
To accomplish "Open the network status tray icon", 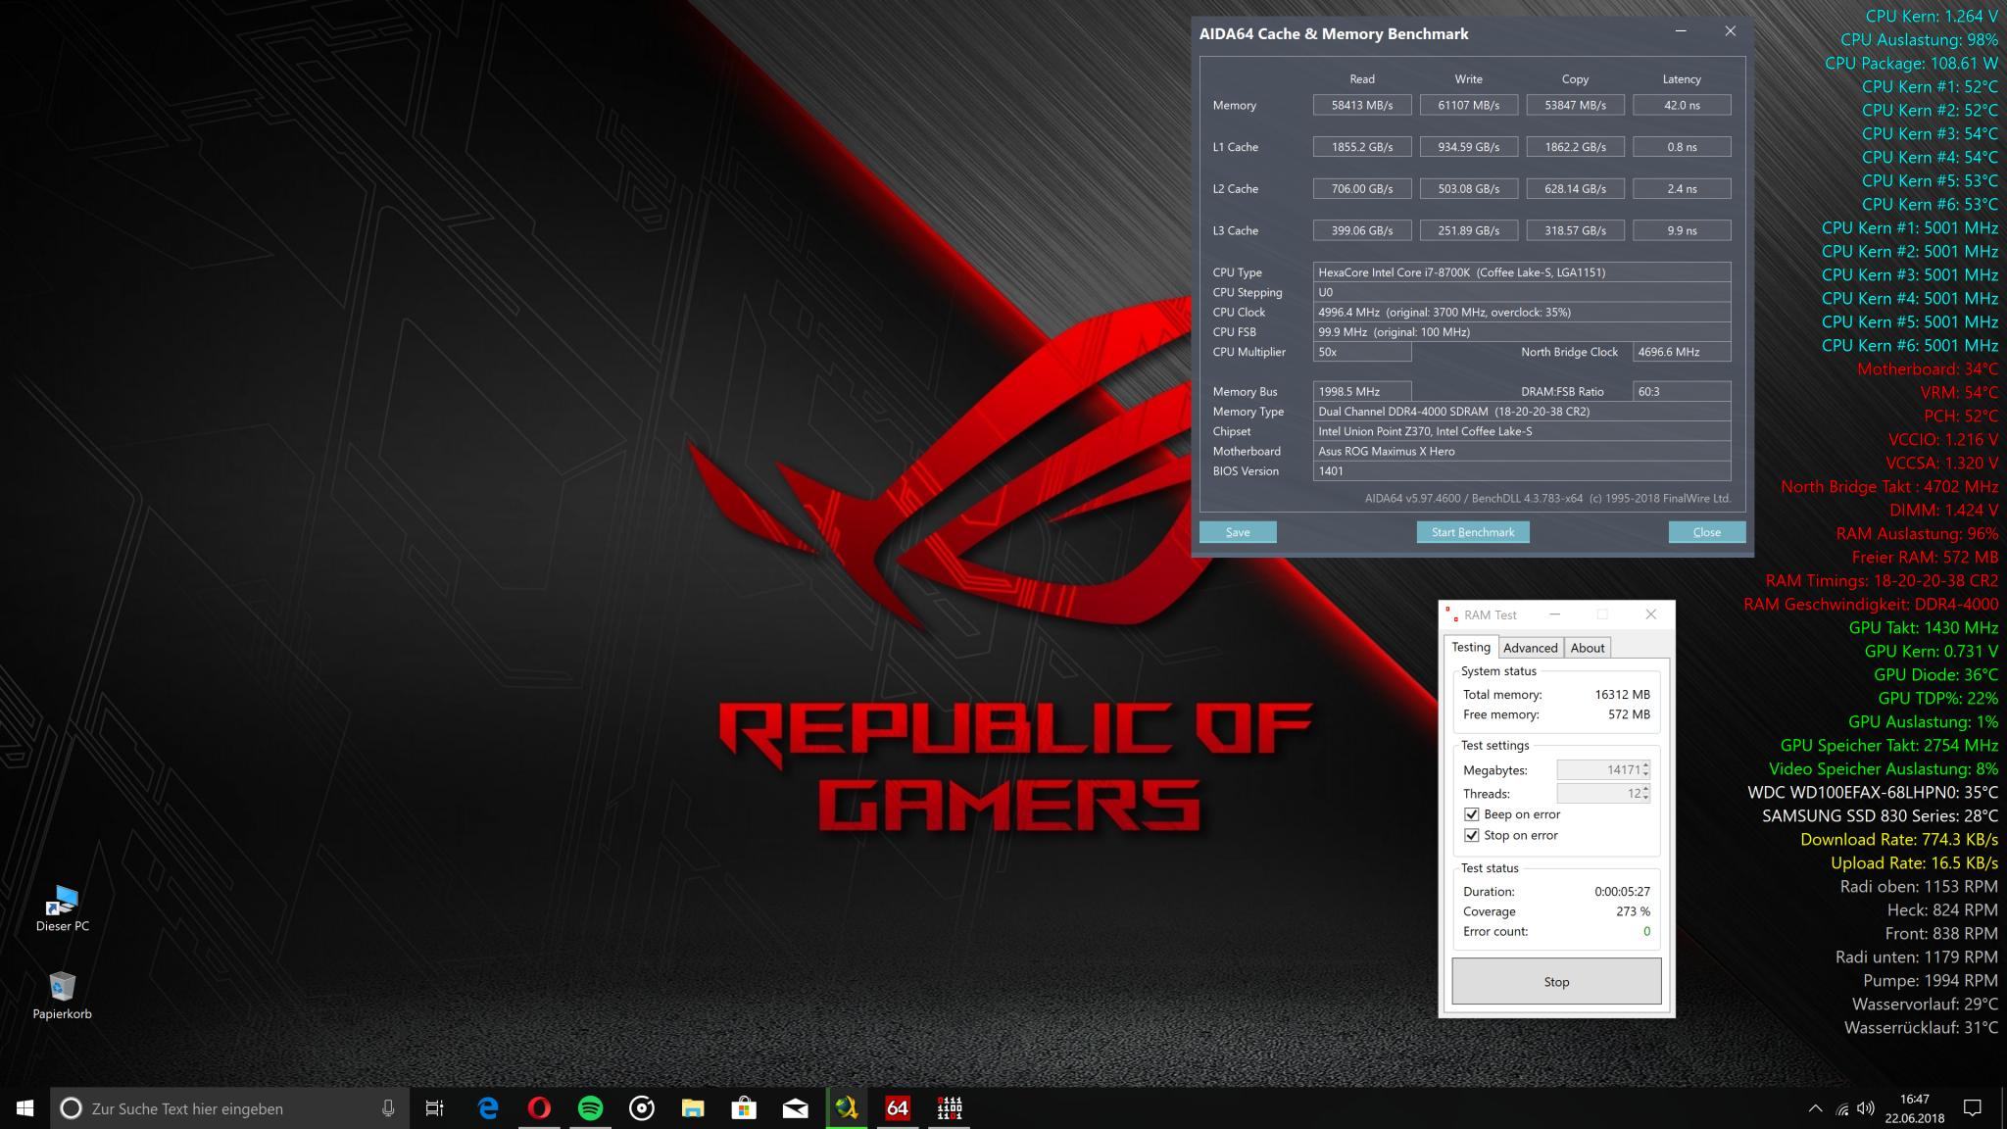I will click(x=1842, y=1108).
